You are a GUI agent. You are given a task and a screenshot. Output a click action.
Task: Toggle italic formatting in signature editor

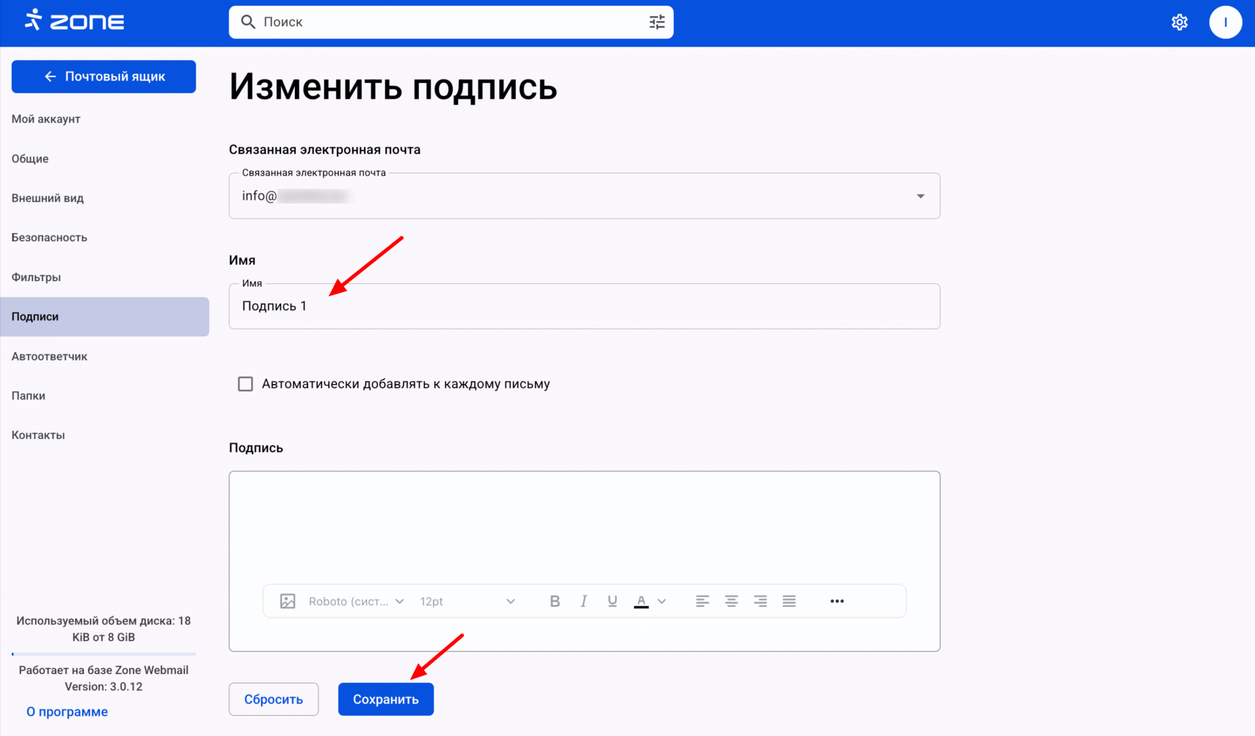click(584, 601)
